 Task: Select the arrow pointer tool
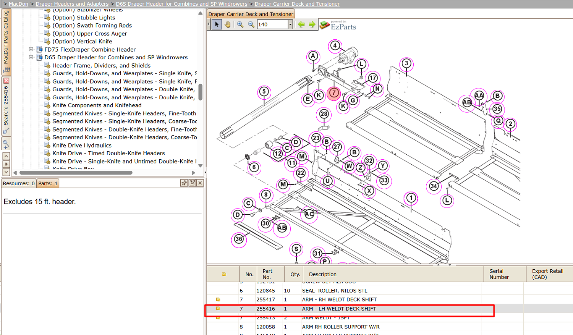pyautogui.click(x=217, y=24)
